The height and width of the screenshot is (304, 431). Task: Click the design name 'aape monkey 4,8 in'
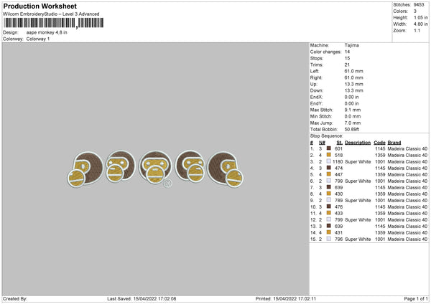(47, 32)
